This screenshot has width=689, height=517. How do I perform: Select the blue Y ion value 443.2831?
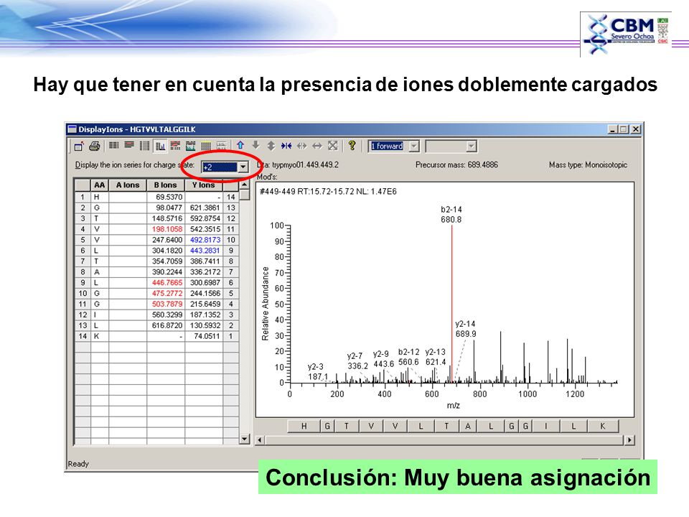click(204, 251)
